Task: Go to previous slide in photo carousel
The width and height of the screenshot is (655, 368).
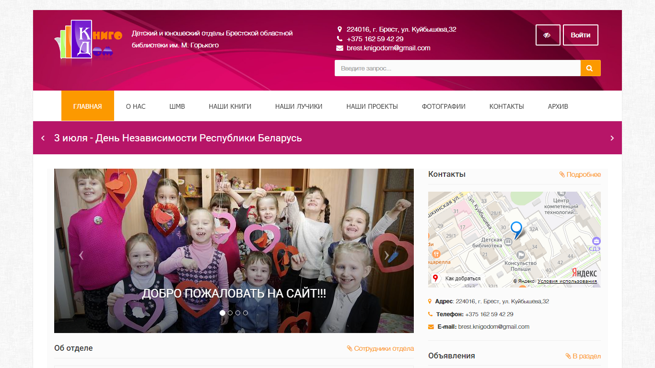Action: pyautogui.click(x=81, y=255)
